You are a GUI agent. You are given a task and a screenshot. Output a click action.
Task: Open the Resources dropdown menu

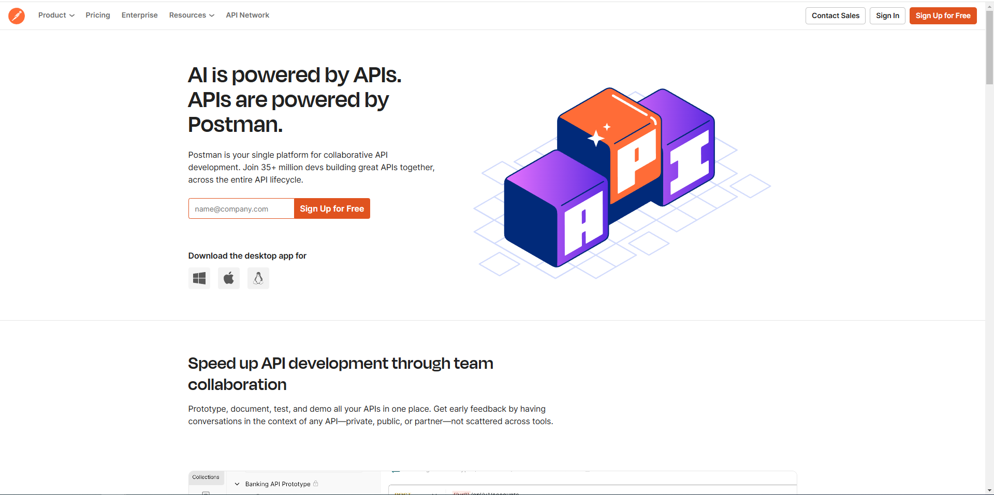pos(192,15)
